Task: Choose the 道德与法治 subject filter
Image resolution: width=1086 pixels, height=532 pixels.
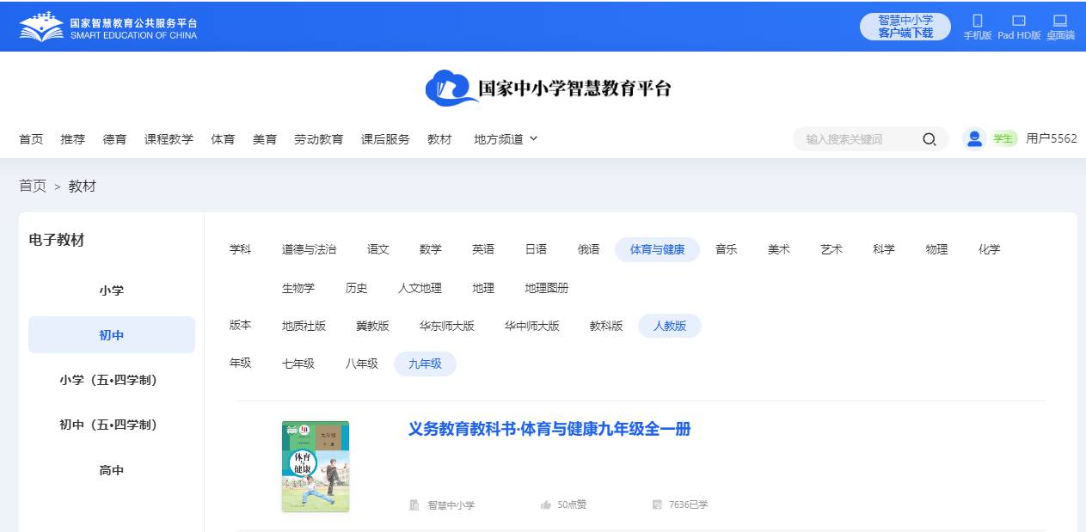Action: pyautogui.click(x=310, y=249)
